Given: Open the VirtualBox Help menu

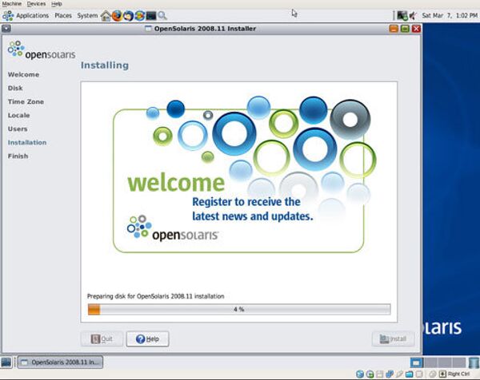Looking at the screenshot, I should point(57,4).
